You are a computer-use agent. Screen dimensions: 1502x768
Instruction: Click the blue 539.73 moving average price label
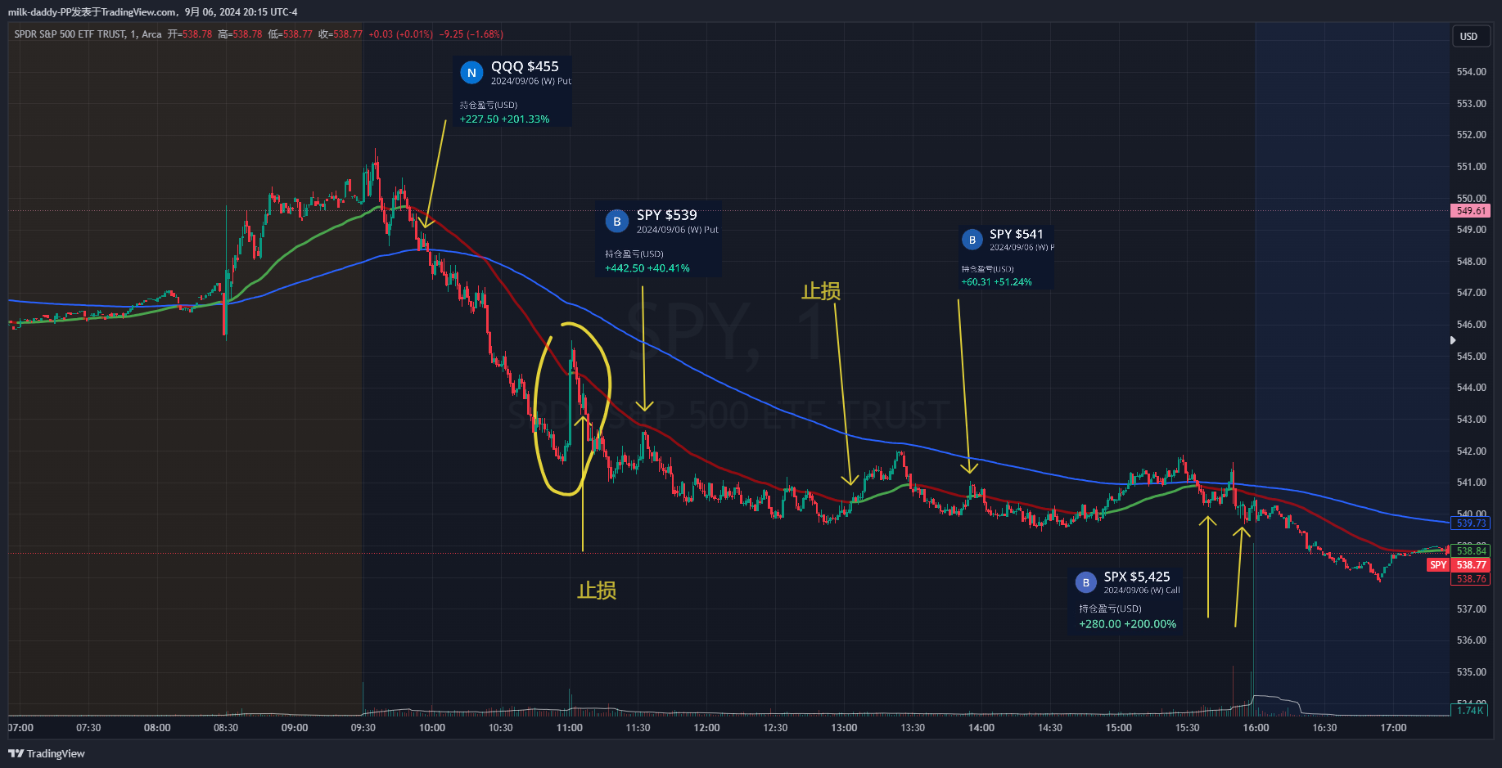pos(1471,523)
